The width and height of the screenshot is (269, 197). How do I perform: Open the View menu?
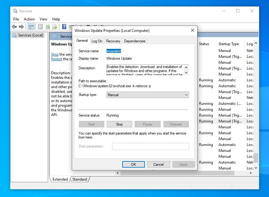click(43, 19)
